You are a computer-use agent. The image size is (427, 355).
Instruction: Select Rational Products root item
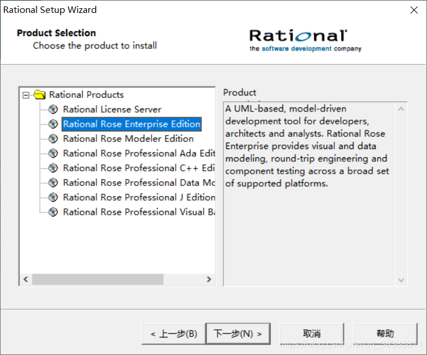(x=86, y=94)
